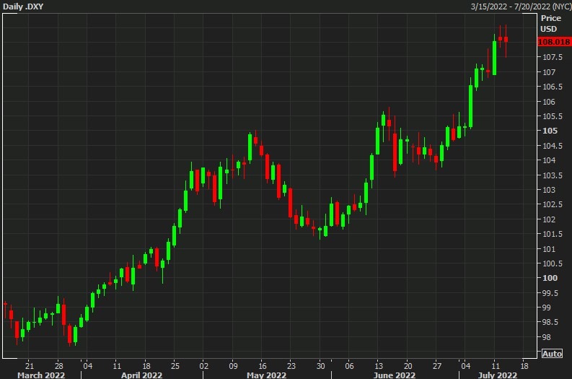Click the 11 date tick in April

coord(117,366)
